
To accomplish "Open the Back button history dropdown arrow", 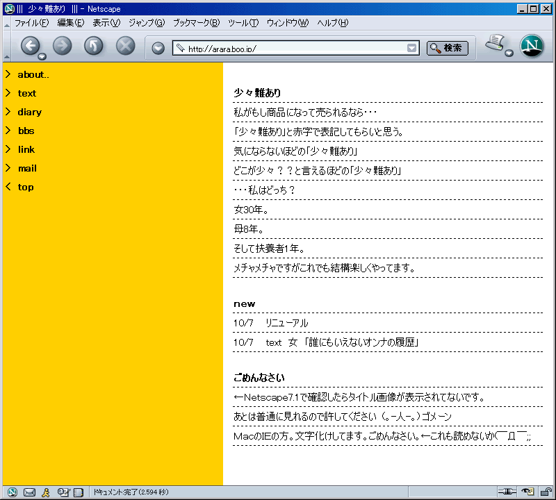I will [x=42, y=56].
